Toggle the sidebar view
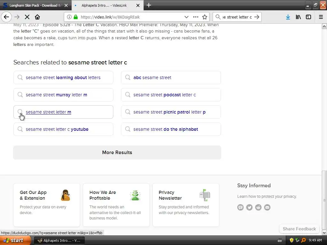Viewport: 327px width, 245px height. pos(308,17)
